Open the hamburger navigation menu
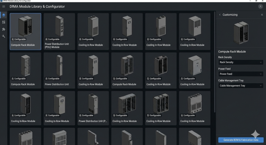The height and width of the screenshot is (145, 266). pyautogui.click(x=4, y=6)
